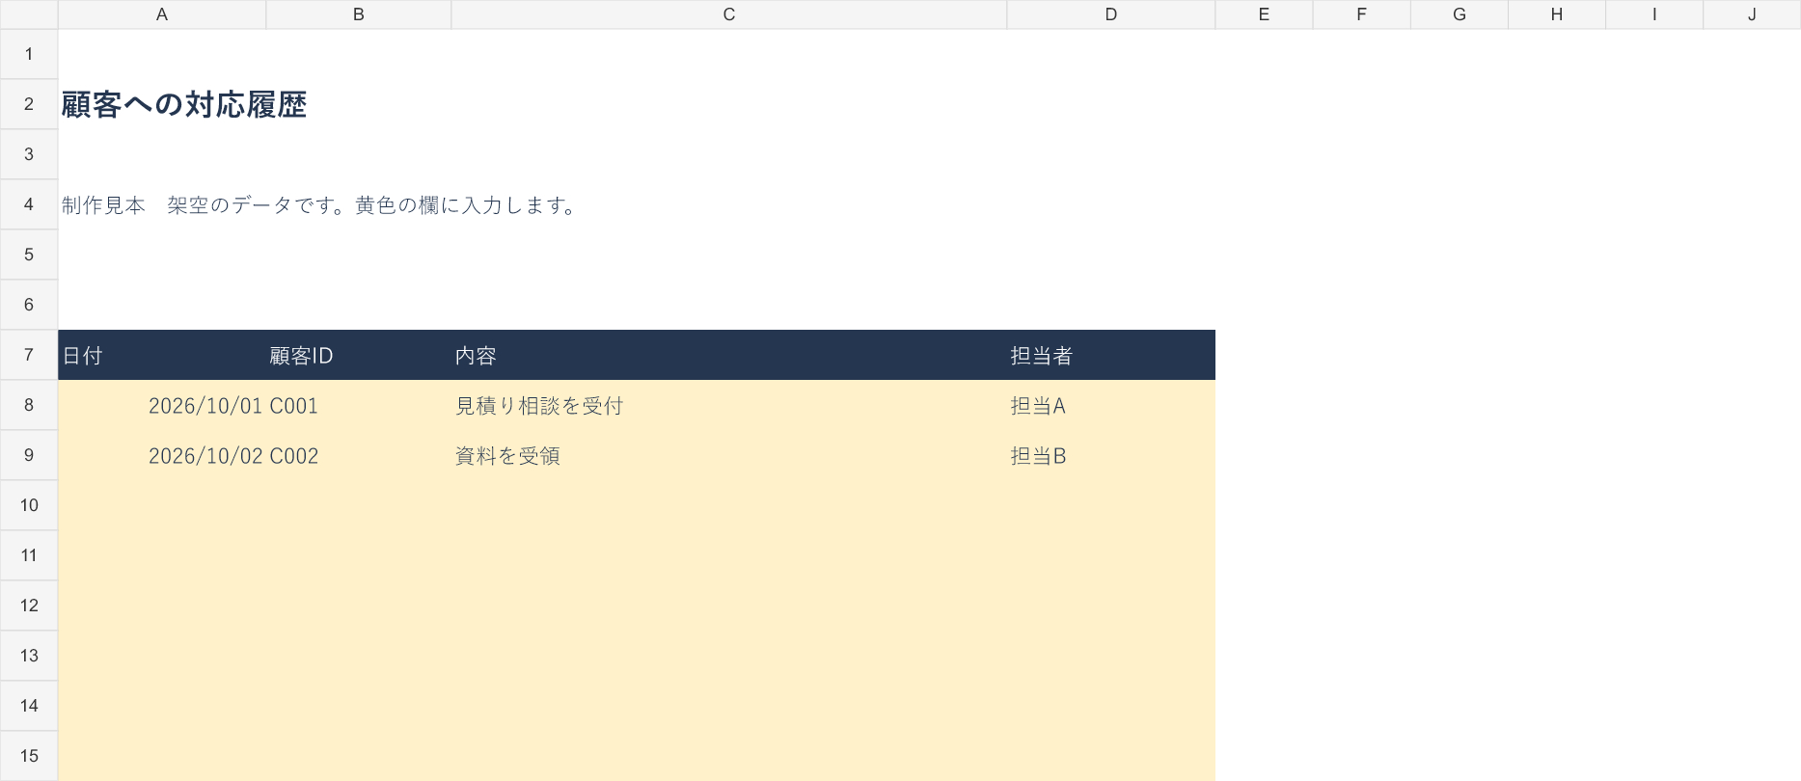
Task: Select row 11 header
Action: (29, 555)
